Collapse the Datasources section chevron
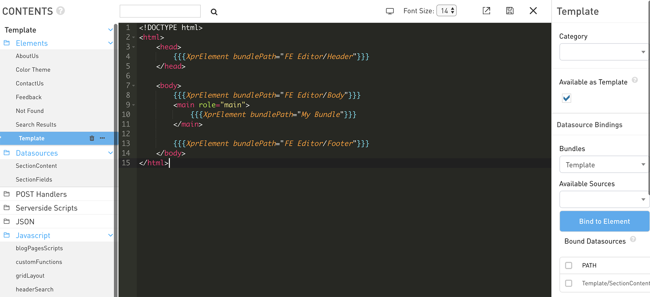650x297 pixels. tap(110, 153)
